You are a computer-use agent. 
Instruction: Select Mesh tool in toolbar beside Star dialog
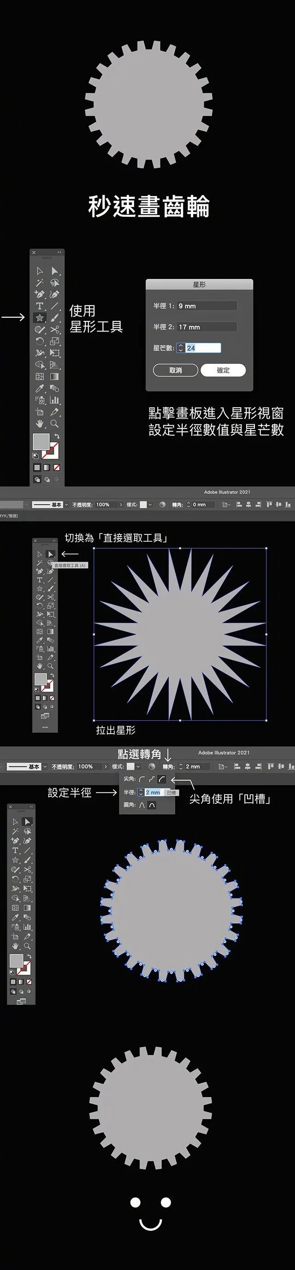pos(40,377)
